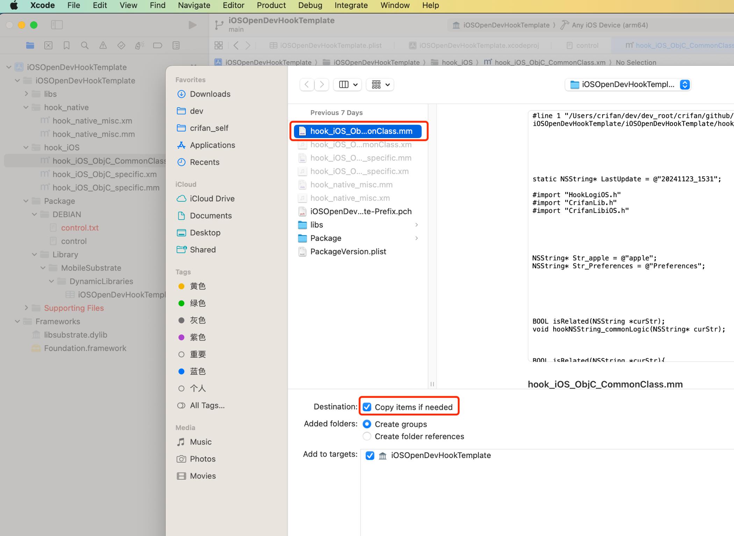The height and width of the screenshot is (536, 734).
Task: Collapse Frameworks group in navigator
Action: 17,321
